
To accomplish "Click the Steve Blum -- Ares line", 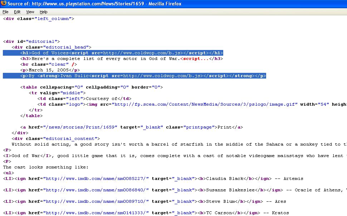I will 145,202.
